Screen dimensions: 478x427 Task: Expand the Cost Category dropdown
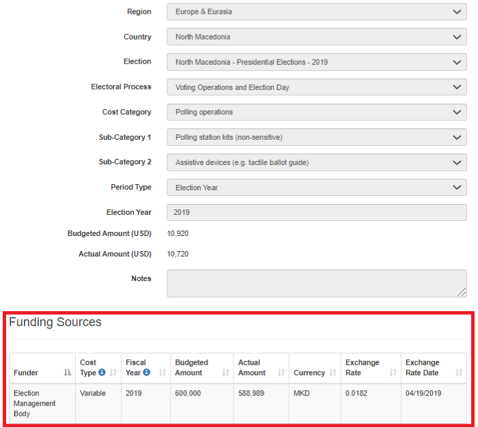(x=317, y=113)
